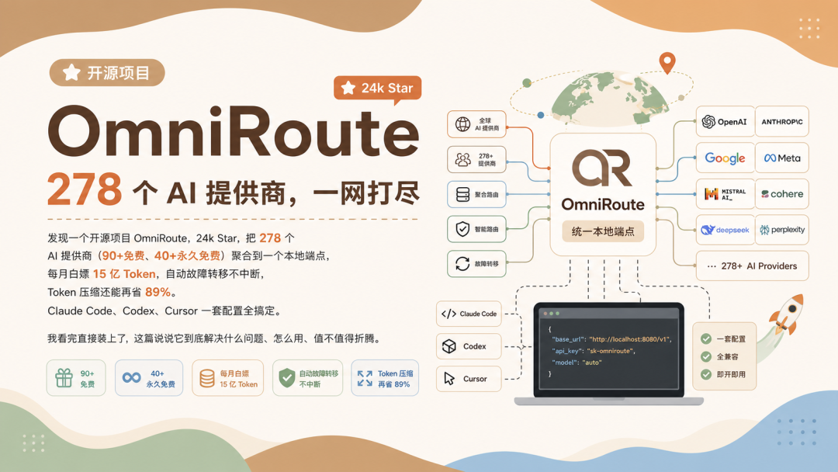Screen dimensions: 838x472
Task: Click the 24k Star badge
Action: tap(377, 88)
